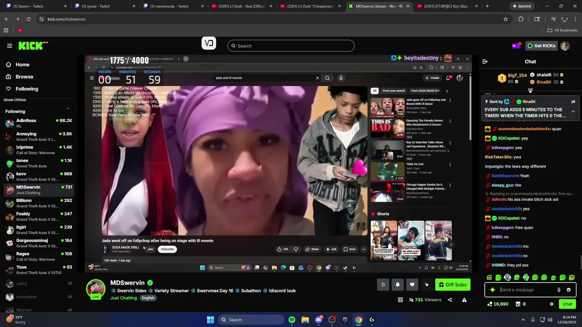Share the stream via the share icon
Viewport: 582px width, 327px height.
450,300
